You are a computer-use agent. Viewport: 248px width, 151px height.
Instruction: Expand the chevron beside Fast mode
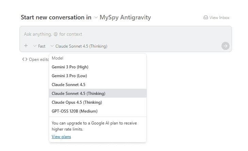[35, 46]
